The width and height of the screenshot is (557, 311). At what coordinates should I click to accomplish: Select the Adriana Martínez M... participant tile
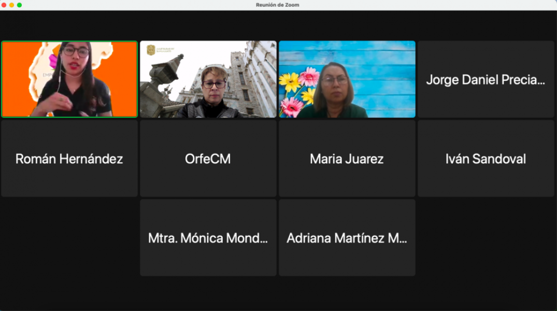[x=347, y=238]
